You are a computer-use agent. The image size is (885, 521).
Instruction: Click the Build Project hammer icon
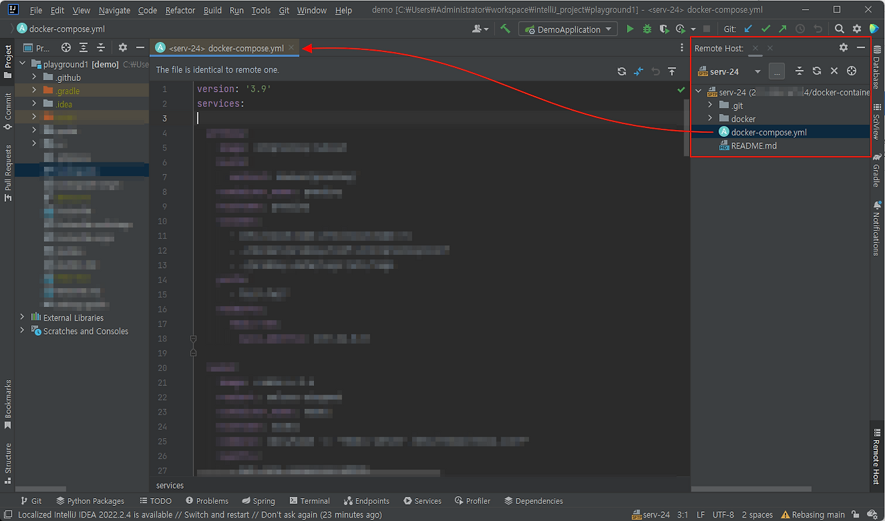[505, 29]
